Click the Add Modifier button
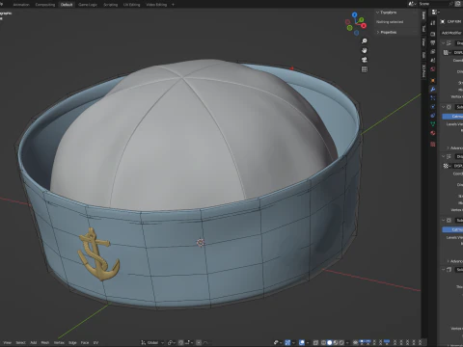Viewport: 463px width, 347px height. (451, 33)
